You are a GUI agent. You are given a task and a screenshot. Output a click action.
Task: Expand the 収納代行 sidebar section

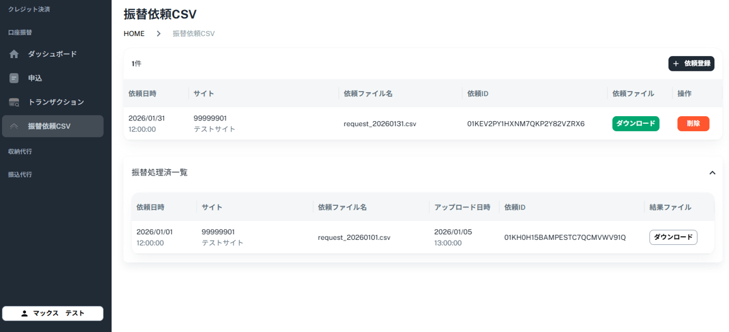(20, 151)
